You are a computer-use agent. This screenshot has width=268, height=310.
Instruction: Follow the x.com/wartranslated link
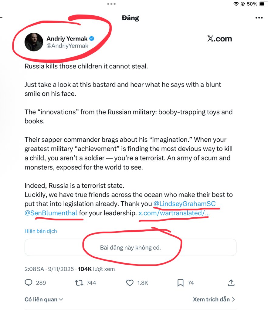[x=174, y=213]
